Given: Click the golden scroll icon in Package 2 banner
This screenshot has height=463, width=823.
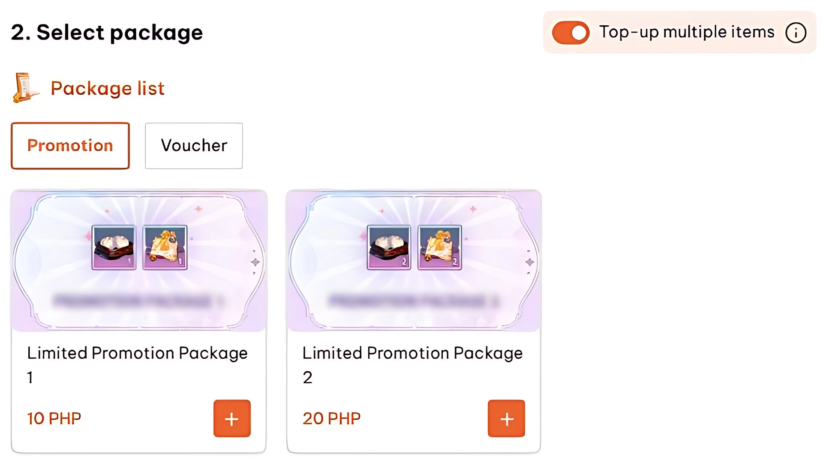Looking at the screenshot, I should point(440,247).
